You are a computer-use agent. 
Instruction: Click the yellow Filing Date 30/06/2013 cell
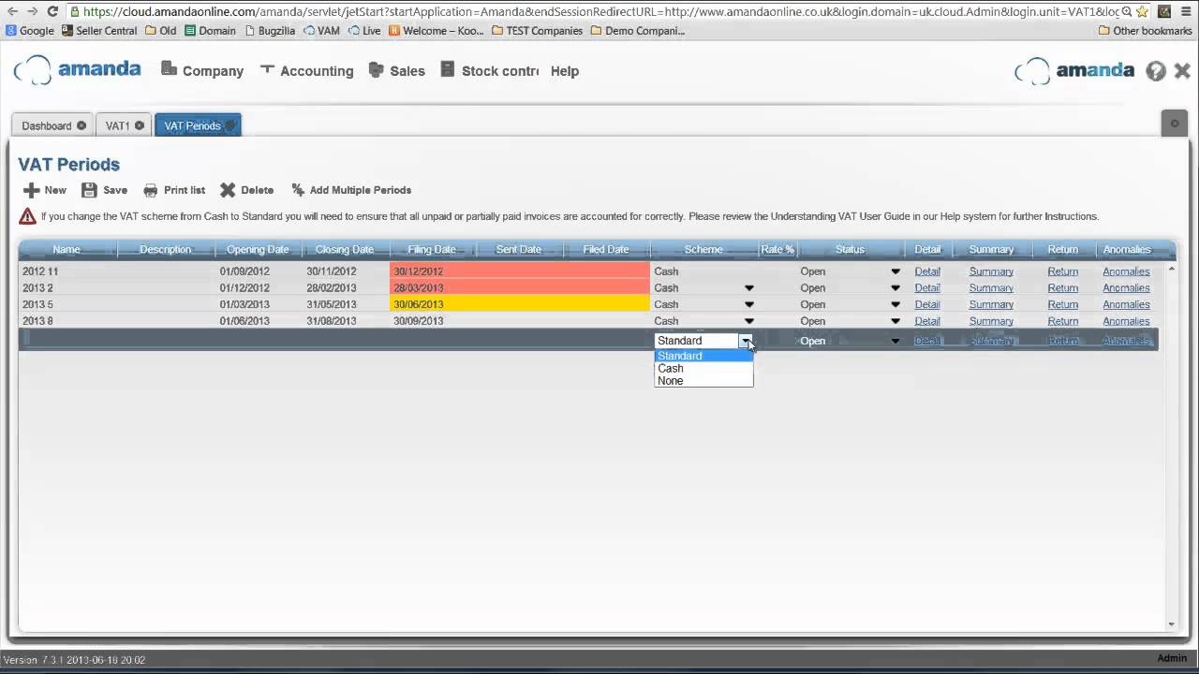(x=432, y=304)
